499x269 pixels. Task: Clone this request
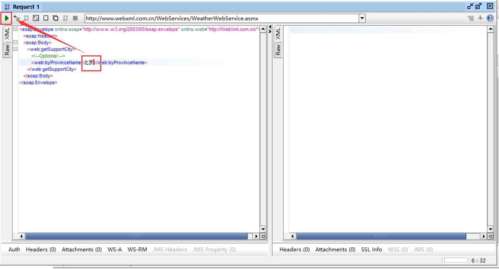[55, 18]
